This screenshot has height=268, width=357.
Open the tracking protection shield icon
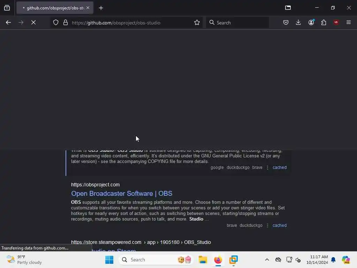pyautogui.click(x=56, y=22)
